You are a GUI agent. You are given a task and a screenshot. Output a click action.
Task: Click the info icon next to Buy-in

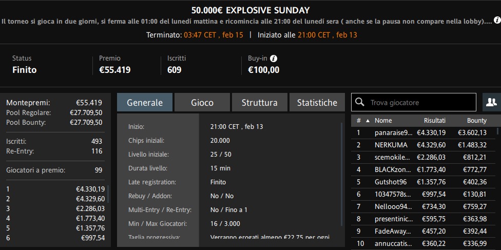tap(274, 59)
